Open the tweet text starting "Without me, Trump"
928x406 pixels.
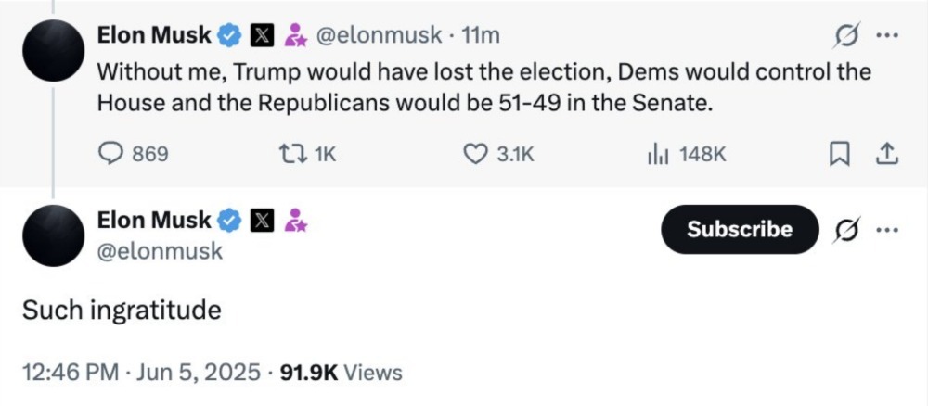pos(483,86)
